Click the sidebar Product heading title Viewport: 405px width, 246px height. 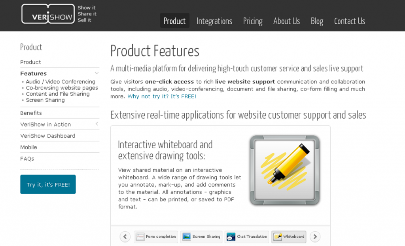[x=31, y=47]
